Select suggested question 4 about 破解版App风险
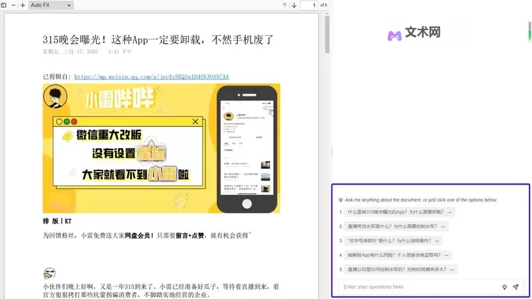Screen dimensions: 532x299 (398, 255)
